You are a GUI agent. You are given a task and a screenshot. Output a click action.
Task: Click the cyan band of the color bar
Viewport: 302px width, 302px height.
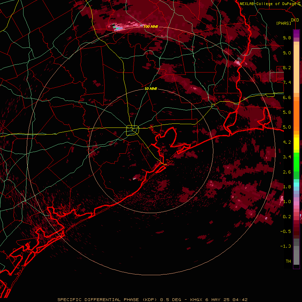point(296,185)
